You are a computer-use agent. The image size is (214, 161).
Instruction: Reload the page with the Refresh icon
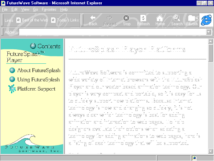click(143, 18)
